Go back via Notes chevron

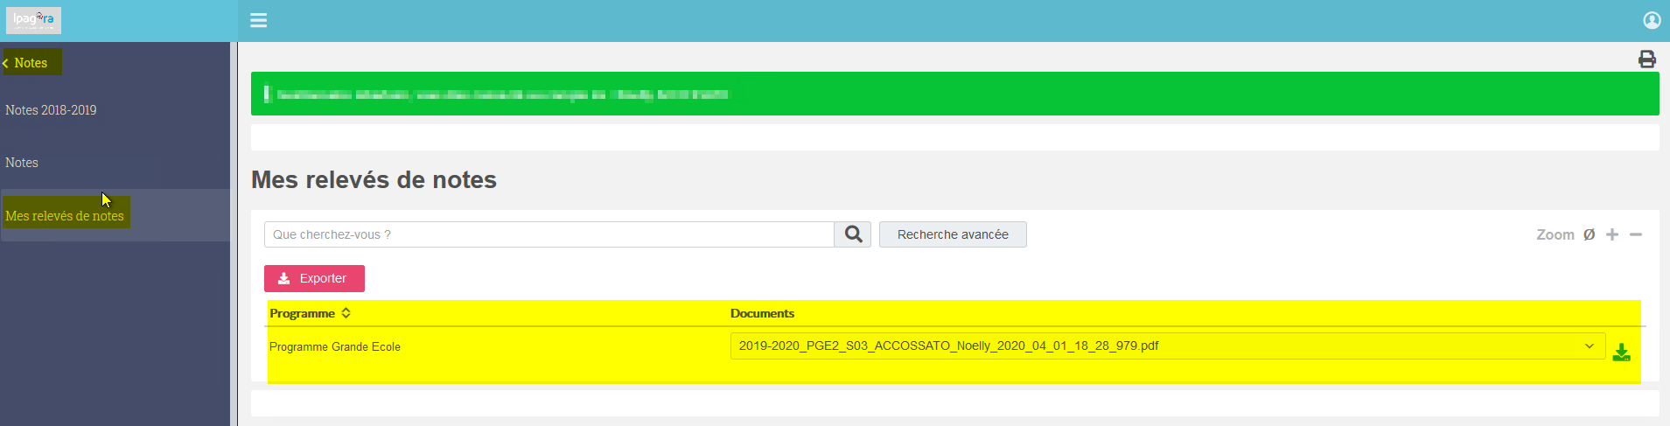tap(25, 63)
